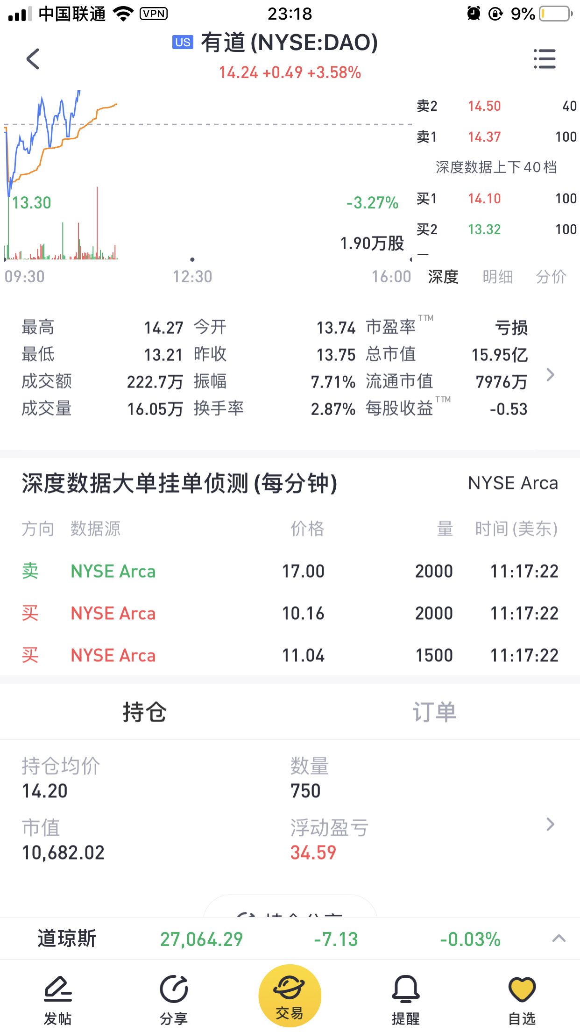Switch to the 明细 tab
The image size is (580, 1032).
pos(498,277)
